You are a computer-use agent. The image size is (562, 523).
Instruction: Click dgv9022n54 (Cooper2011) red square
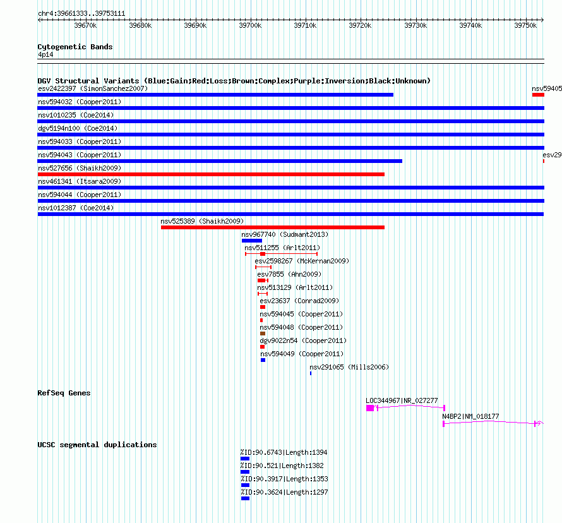(262, 347)
